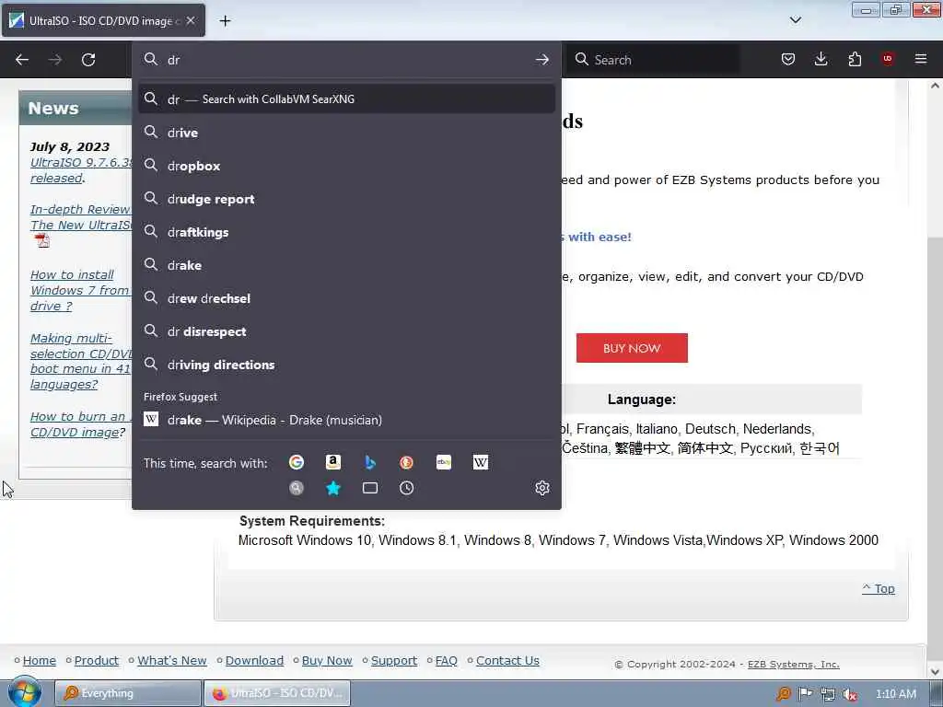
Task: Reload the current page
Action: coord(88,60)
